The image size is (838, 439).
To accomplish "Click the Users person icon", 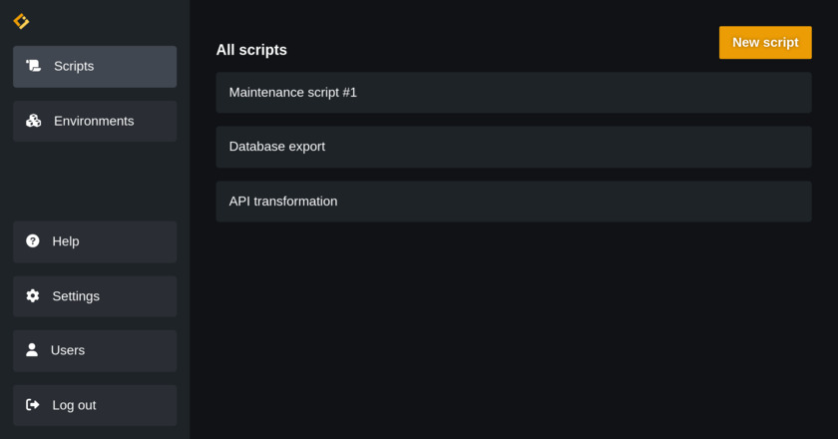I will click(x=32, y=350).
